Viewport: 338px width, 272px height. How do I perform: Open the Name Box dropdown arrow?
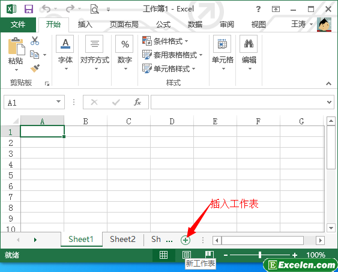pyautogui.click(x=58, y=101)
